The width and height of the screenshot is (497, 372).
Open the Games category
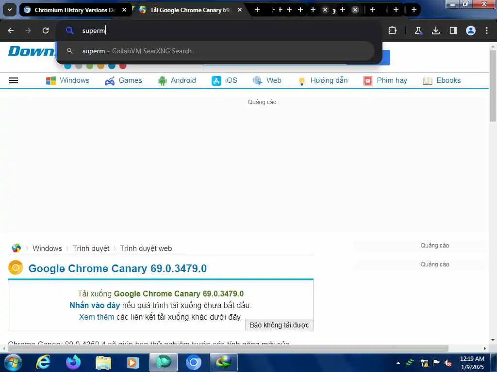coord(123,80)
